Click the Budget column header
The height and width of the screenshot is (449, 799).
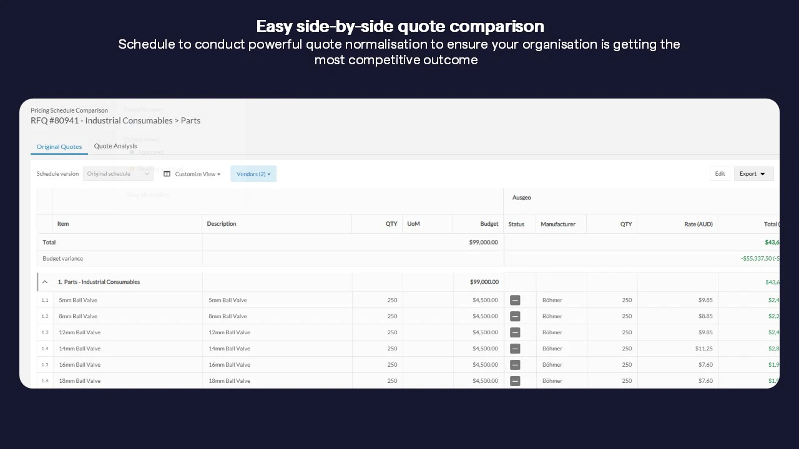489,224
